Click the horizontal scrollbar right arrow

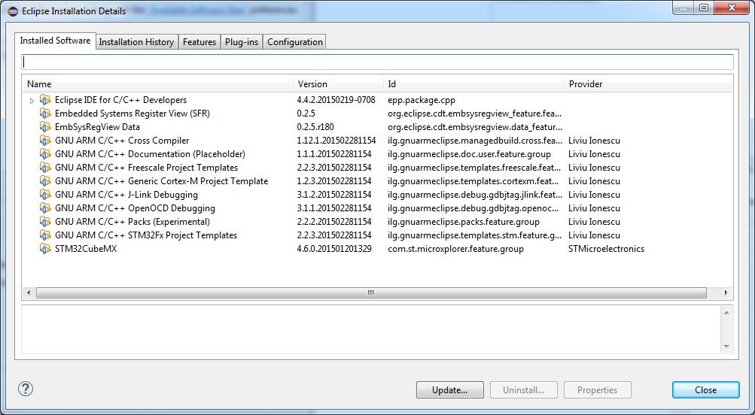726,292
